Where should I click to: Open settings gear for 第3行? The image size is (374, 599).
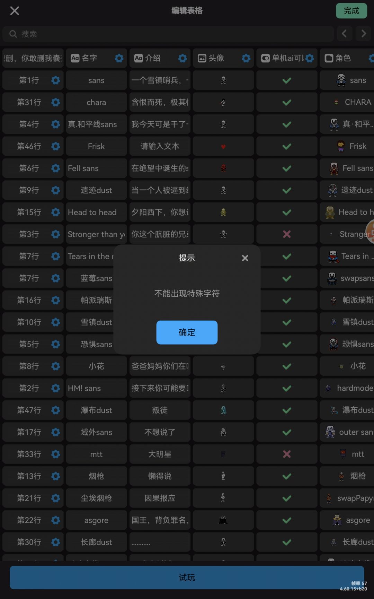(x=55, y=234)
